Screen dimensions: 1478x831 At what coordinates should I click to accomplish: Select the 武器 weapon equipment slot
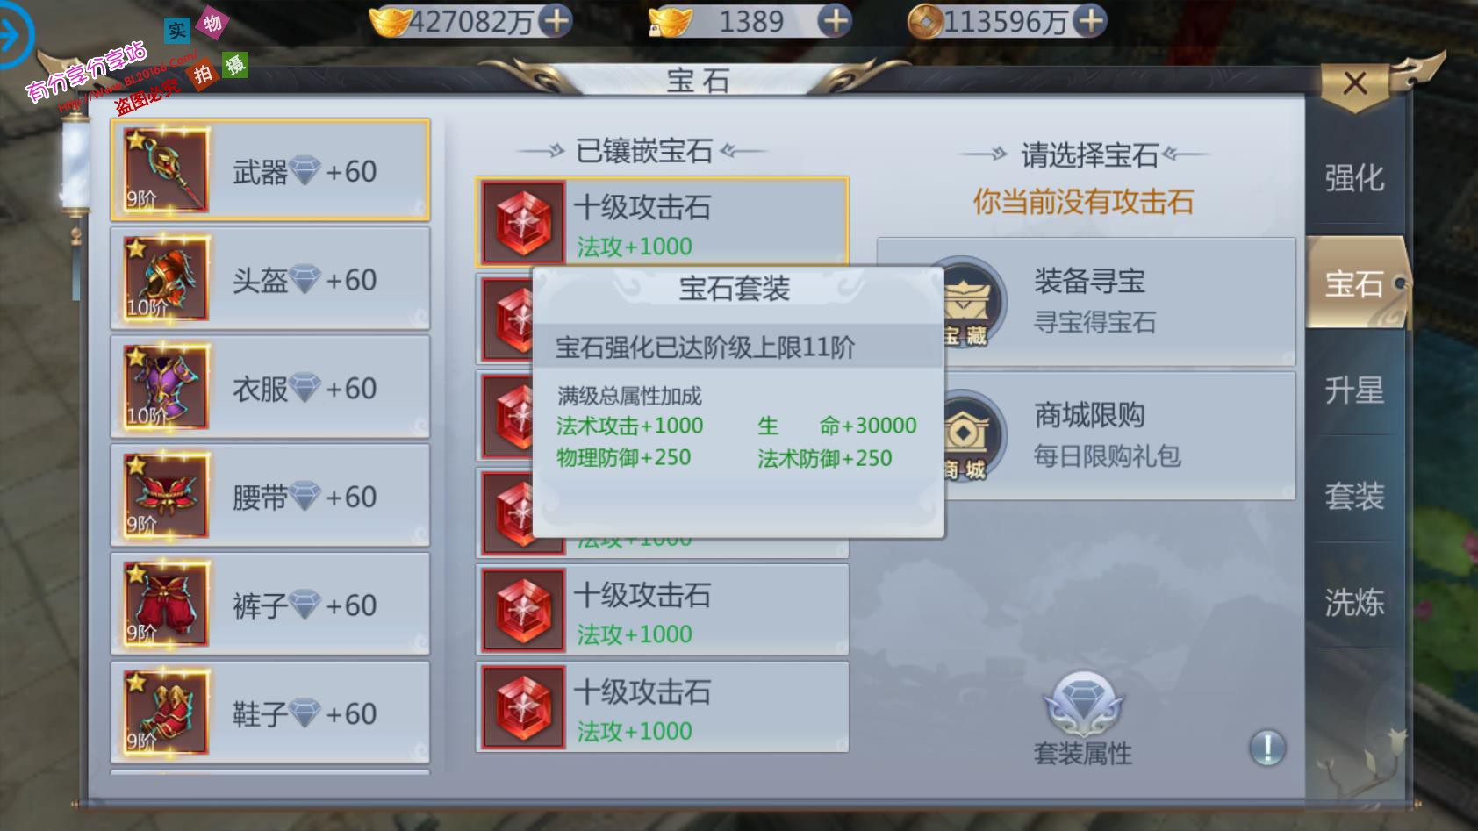(x=270, y=170)
